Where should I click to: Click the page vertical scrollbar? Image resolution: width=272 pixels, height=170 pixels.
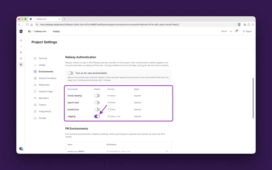(253, 98)
